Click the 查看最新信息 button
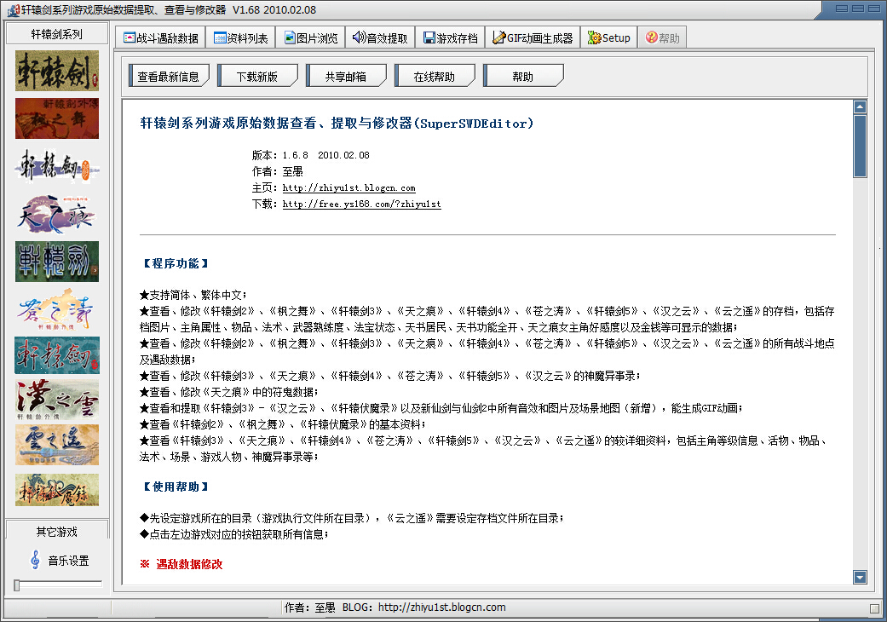The height and width of the screenshot is (622, 887). click(169, 76)
